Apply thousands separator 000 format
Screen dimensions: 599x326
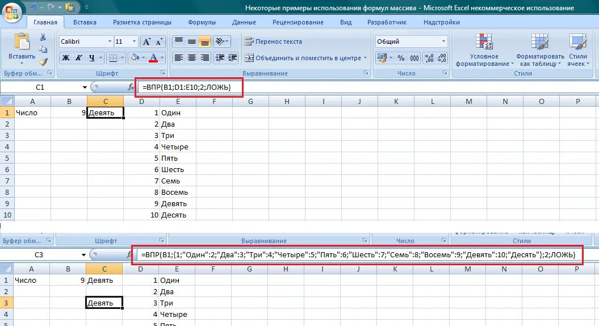coord(414,58)
